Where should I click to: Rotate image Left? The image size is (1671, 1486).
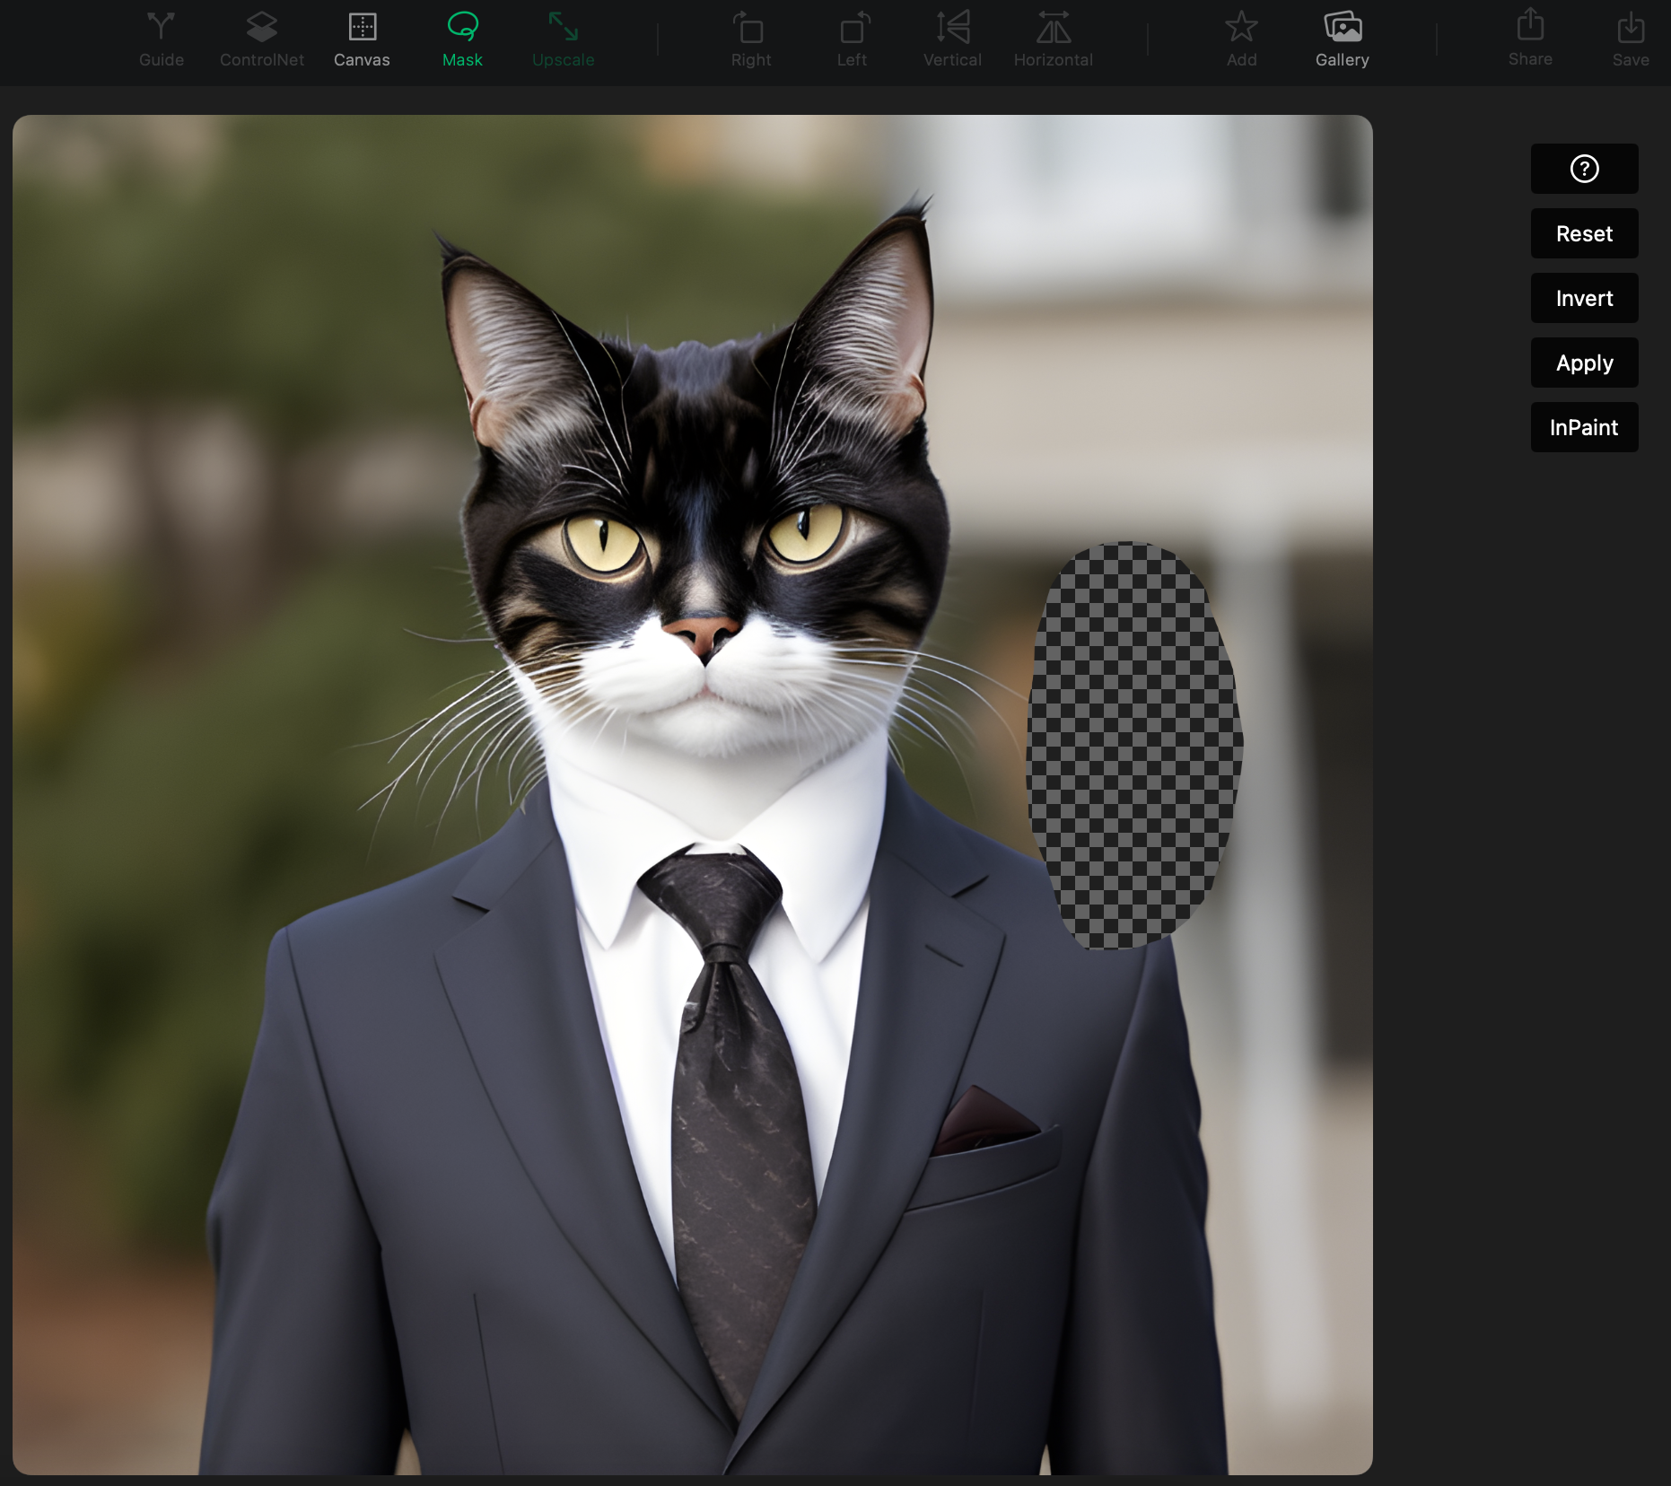tap(852, 29)
